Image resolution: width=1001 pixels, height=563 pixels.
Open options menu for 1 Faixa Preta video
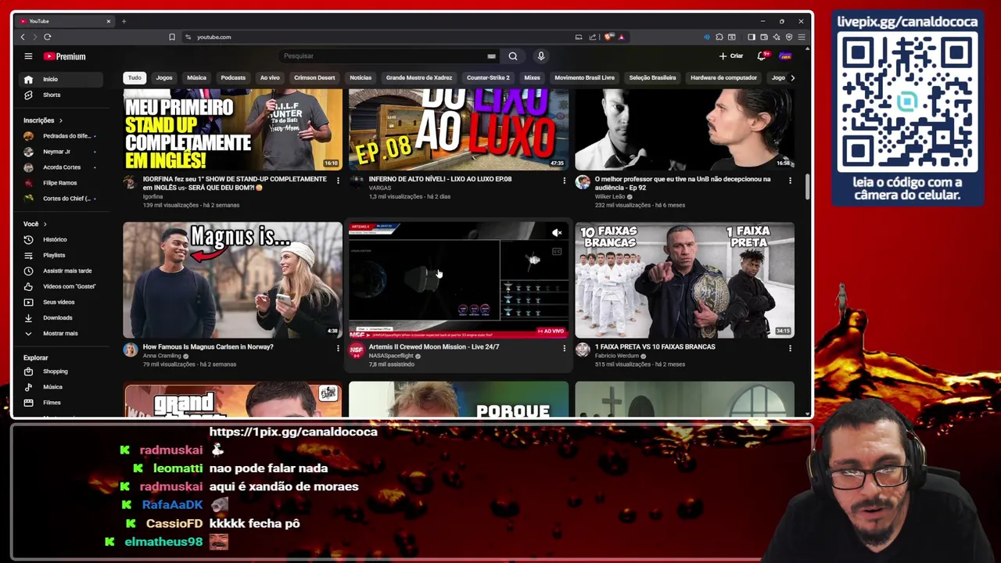(x=790, y=348)
